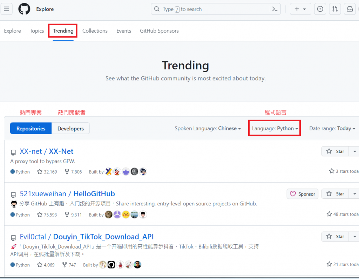View Douyin_TikTok_Download_API forks count 747
Image resolution: width=359 pixels, height=279 pixels.
point(69,265)
